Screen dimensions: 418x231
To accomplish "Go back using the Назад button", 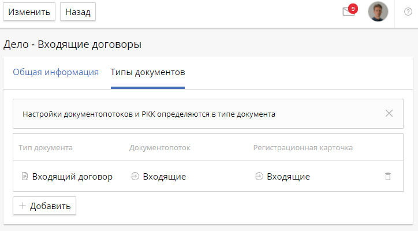I will (78, 12).
